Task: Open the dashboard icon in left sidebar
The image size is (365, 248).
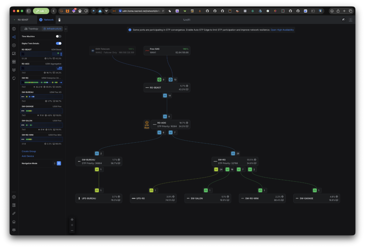Action: (14, 29)
